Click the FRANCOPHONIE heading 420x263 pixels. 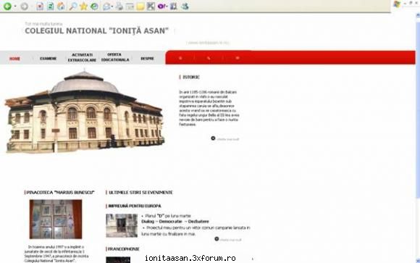[124, 249]
